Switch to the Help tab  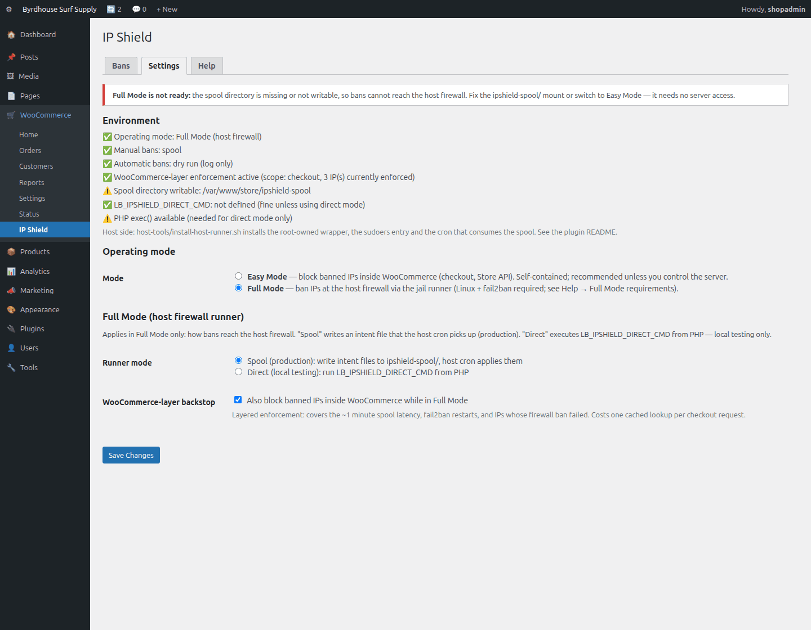(x=207, y=66)
